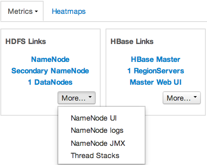Expand the HBase More... dropdown button
The image size is (207, 165).
(x=182, y=98)
